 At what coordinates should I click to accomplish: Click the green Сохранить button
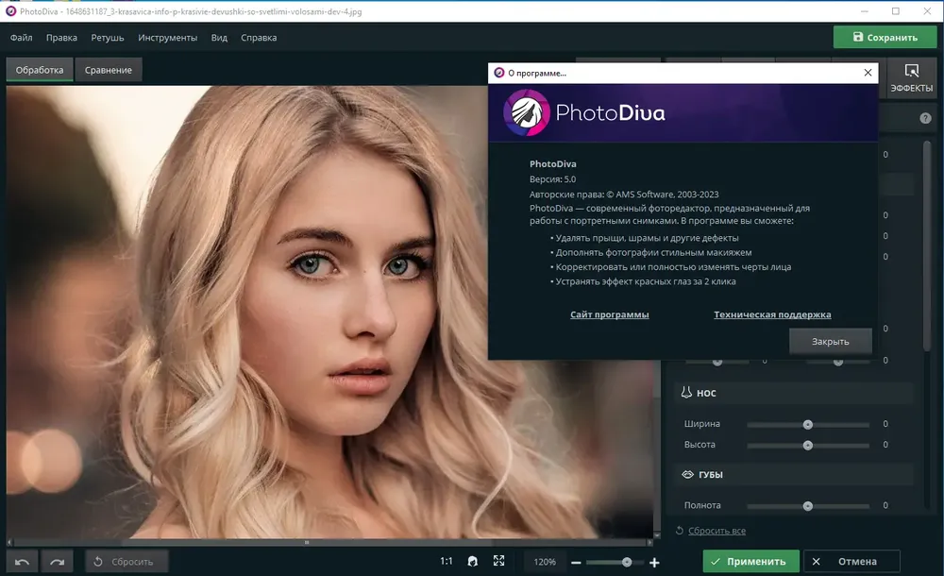[885, 38]
